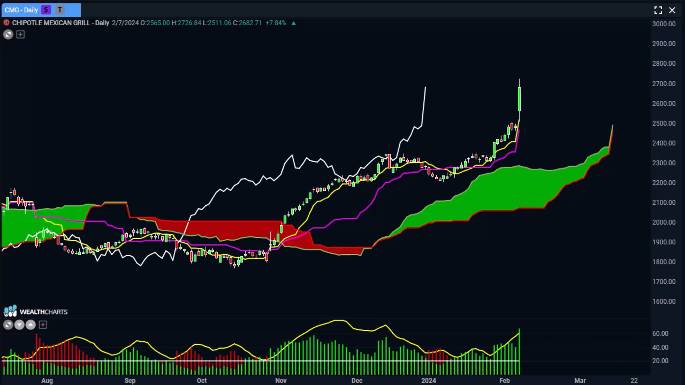685x385 pixels.
Task: Click the open value O:2565.00
Action: coord(155,23)
